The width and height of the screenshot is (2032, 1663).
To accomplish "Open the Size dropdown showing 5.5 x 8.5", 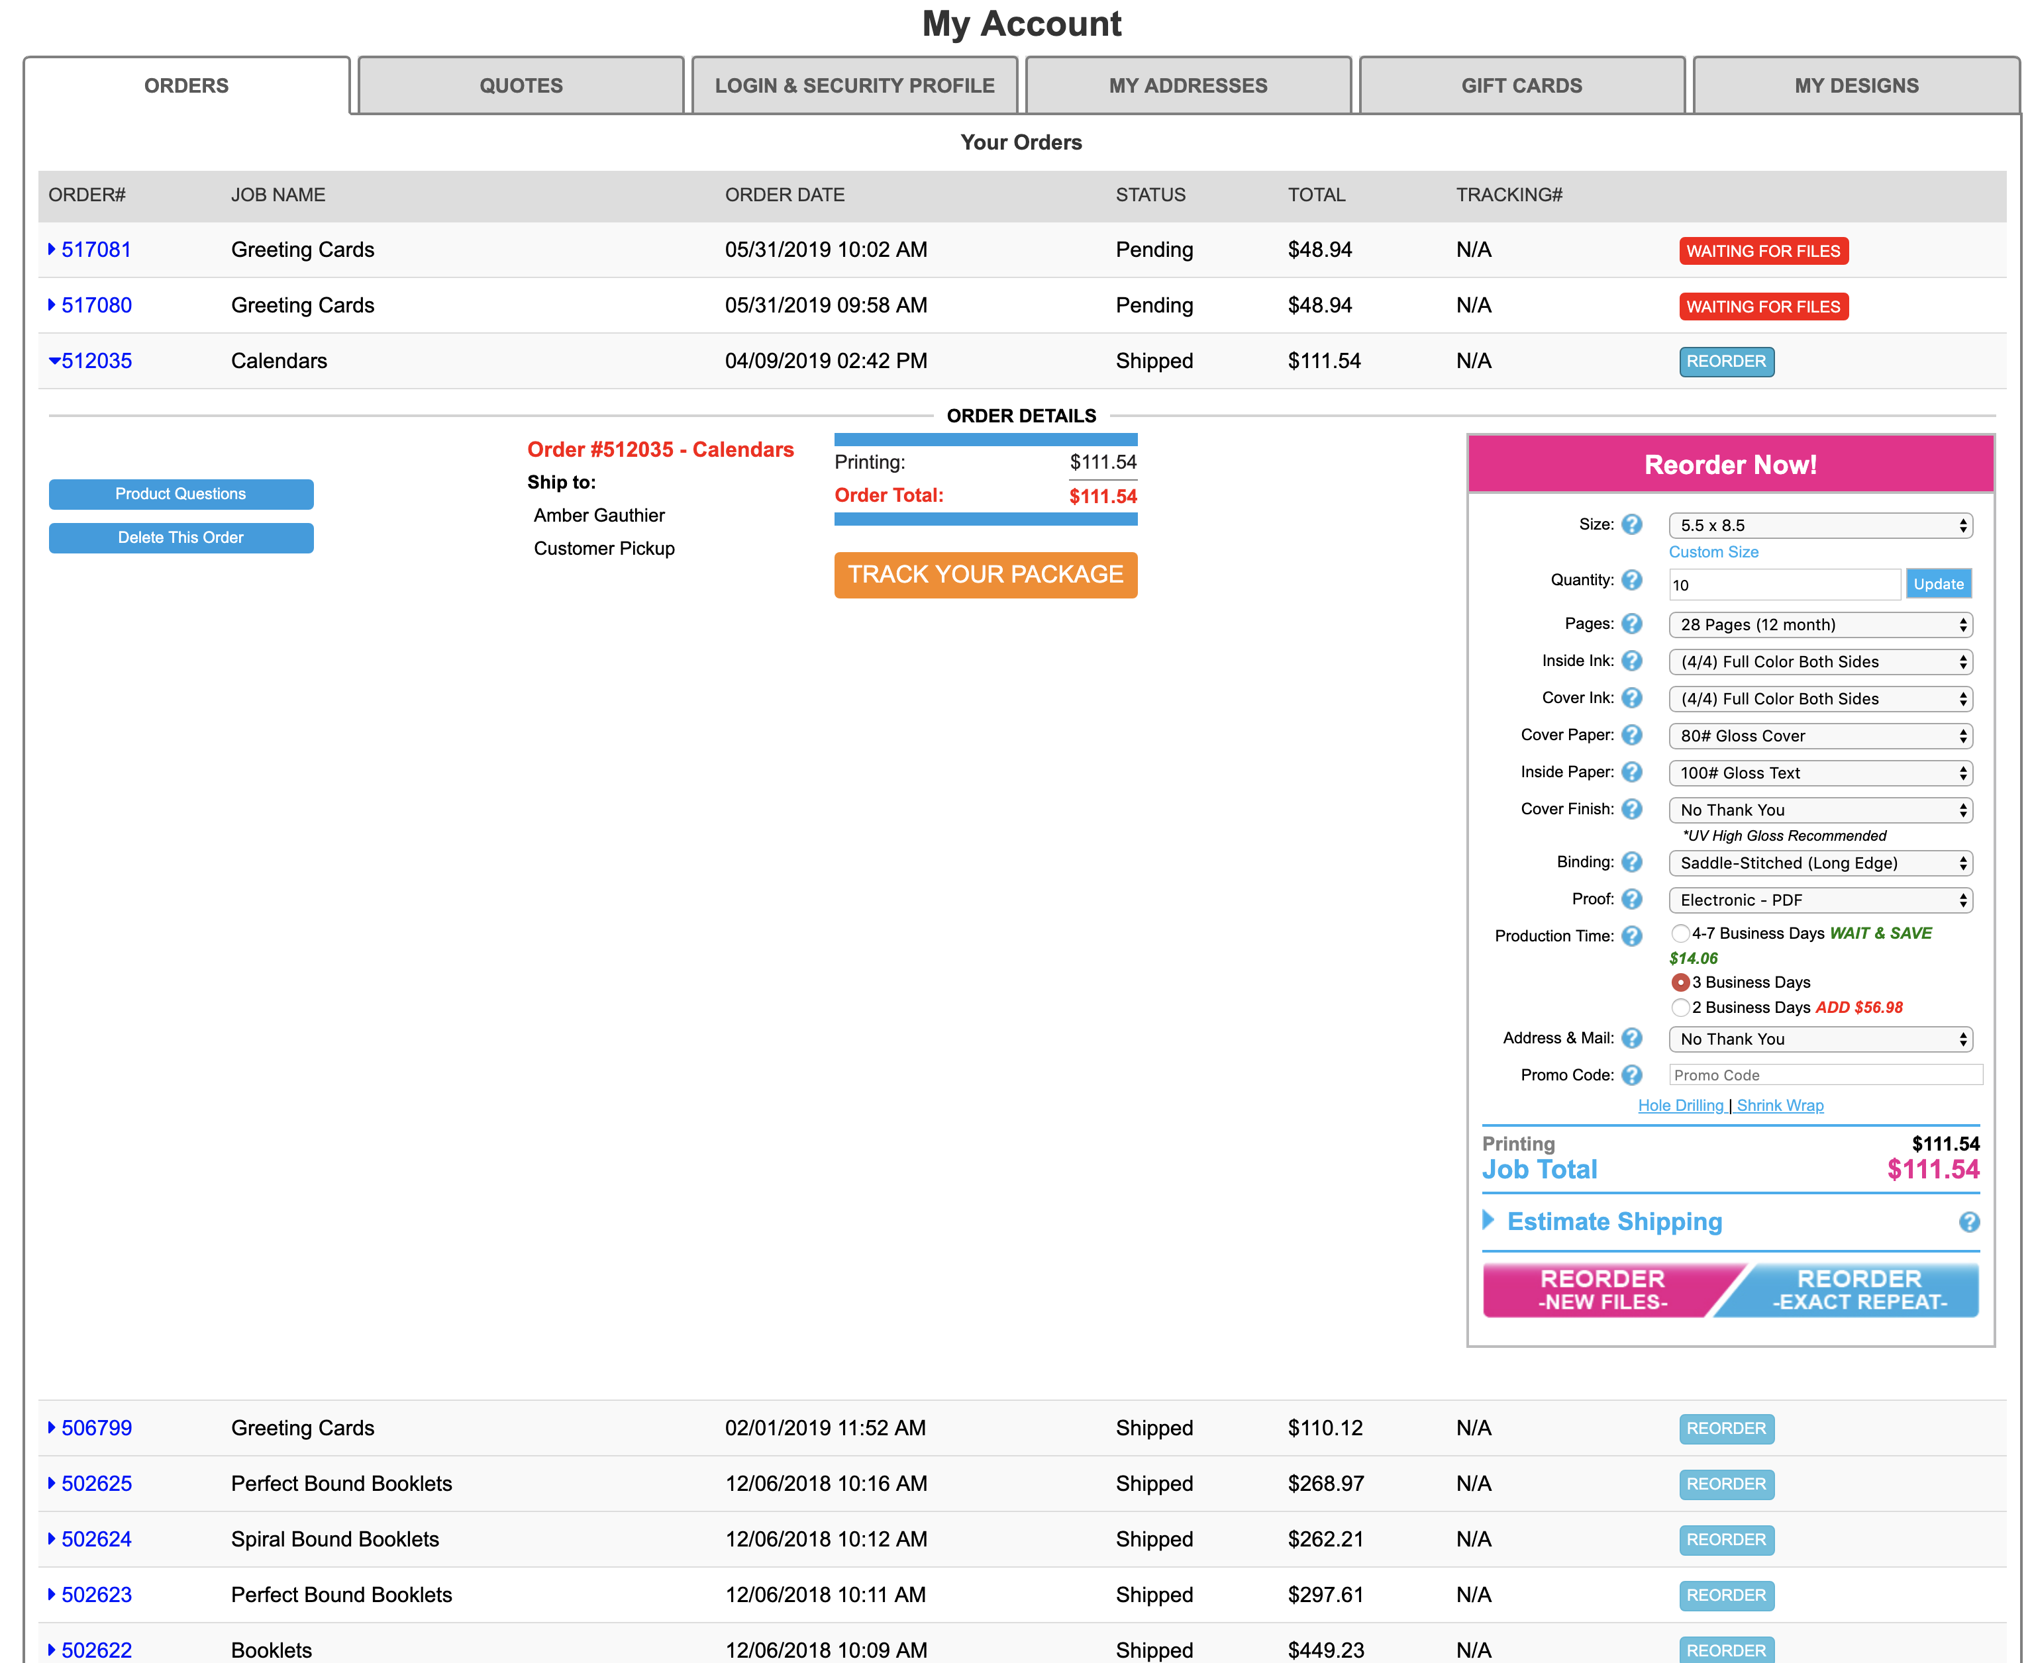I will [1820, 526].
